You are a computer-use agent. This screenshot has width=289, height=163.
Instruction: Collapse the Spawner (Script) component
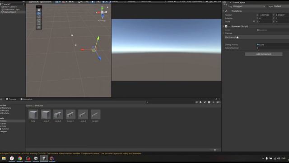[x=224, y=26]
